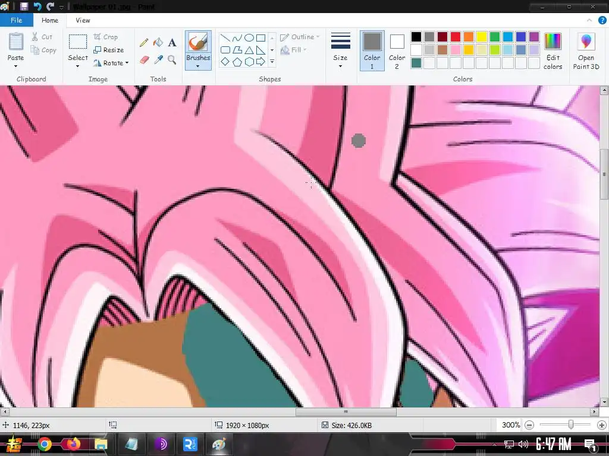This screenshot has height=456, width=609.
Task: Expand the Select dropdown arrow
Action: 78,66
